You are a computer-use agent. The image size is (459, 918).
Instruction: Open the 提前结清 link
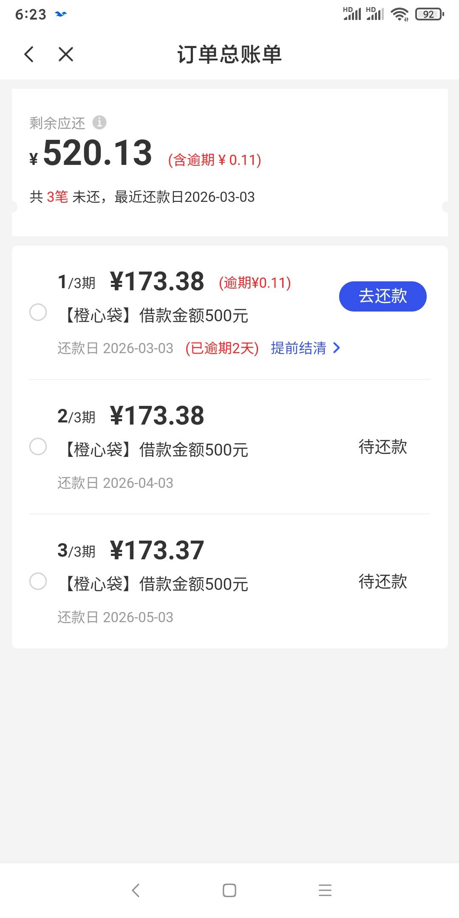pyautogui.click(x=298, y=348)
